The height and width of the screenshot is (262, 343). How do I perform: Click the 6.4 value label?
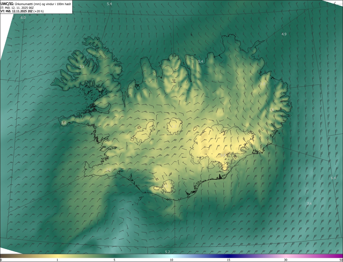333,178
